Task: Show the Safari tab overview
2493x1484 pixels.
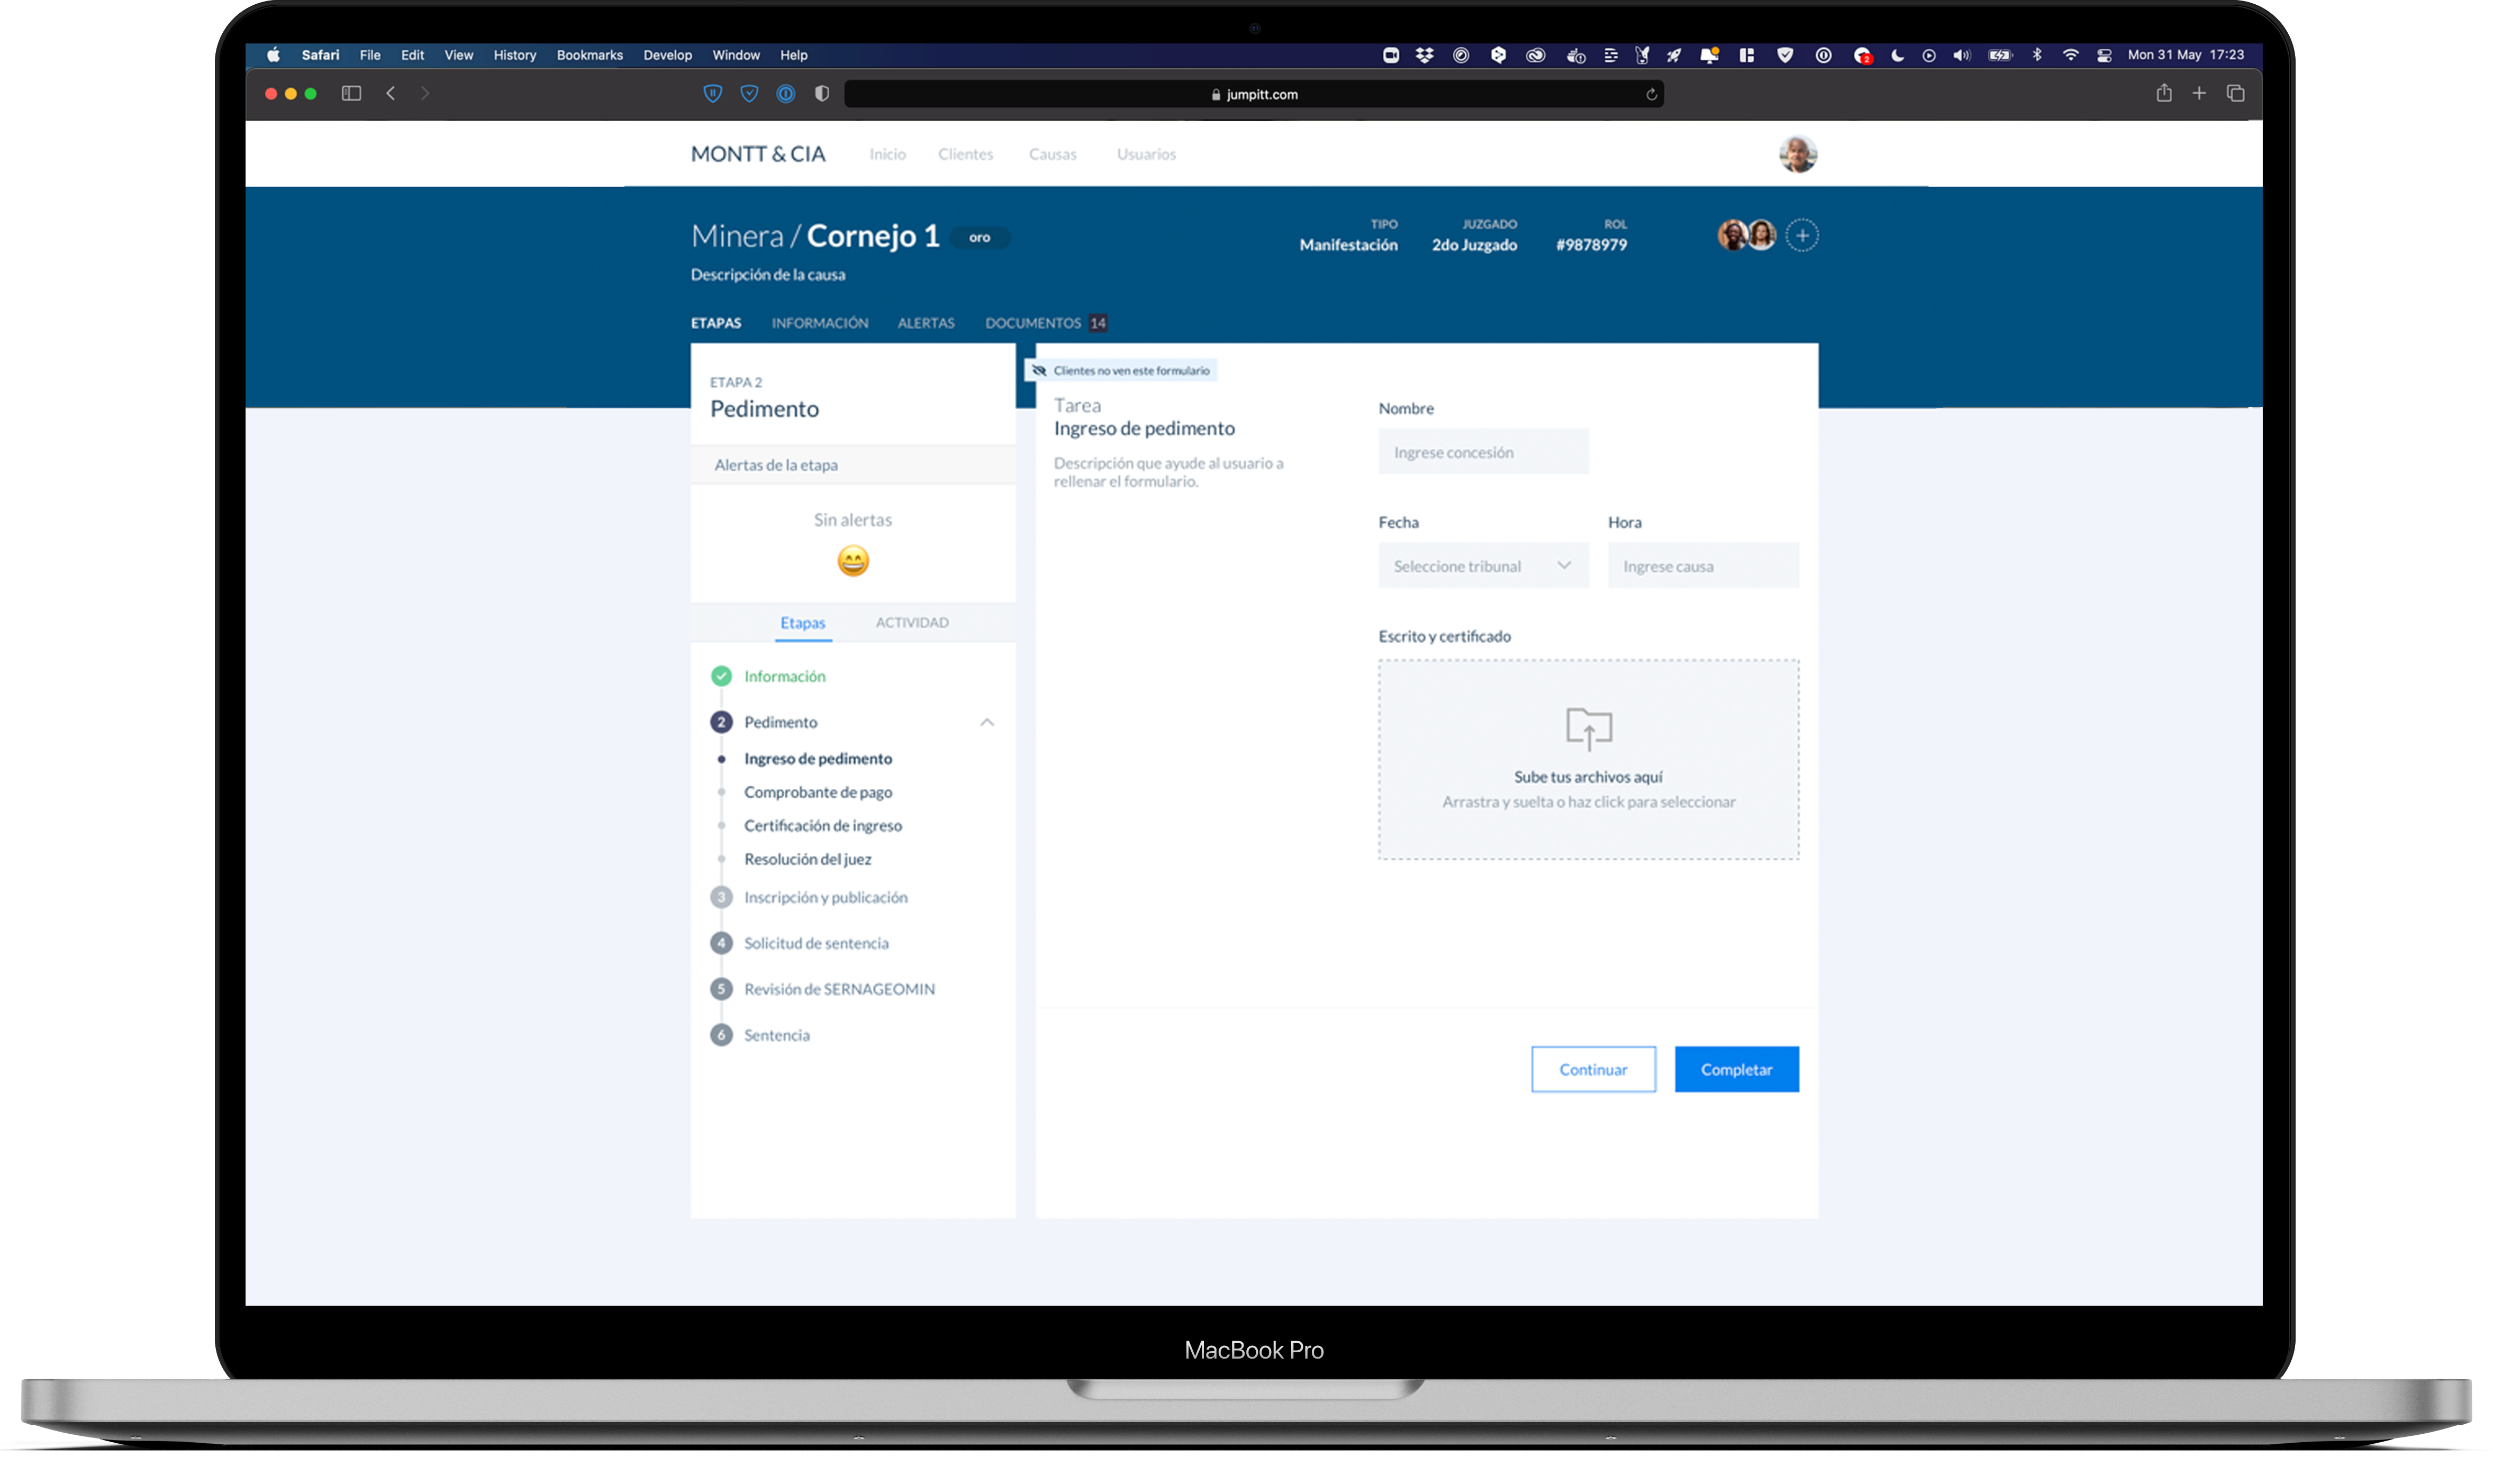Action: point(2235,93)
